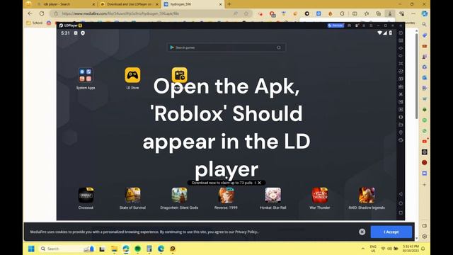This screenshot has width=453, height=255.
Task: Open shared folder icon in LDPlayer sidebar
Action: tap(401, 125)
